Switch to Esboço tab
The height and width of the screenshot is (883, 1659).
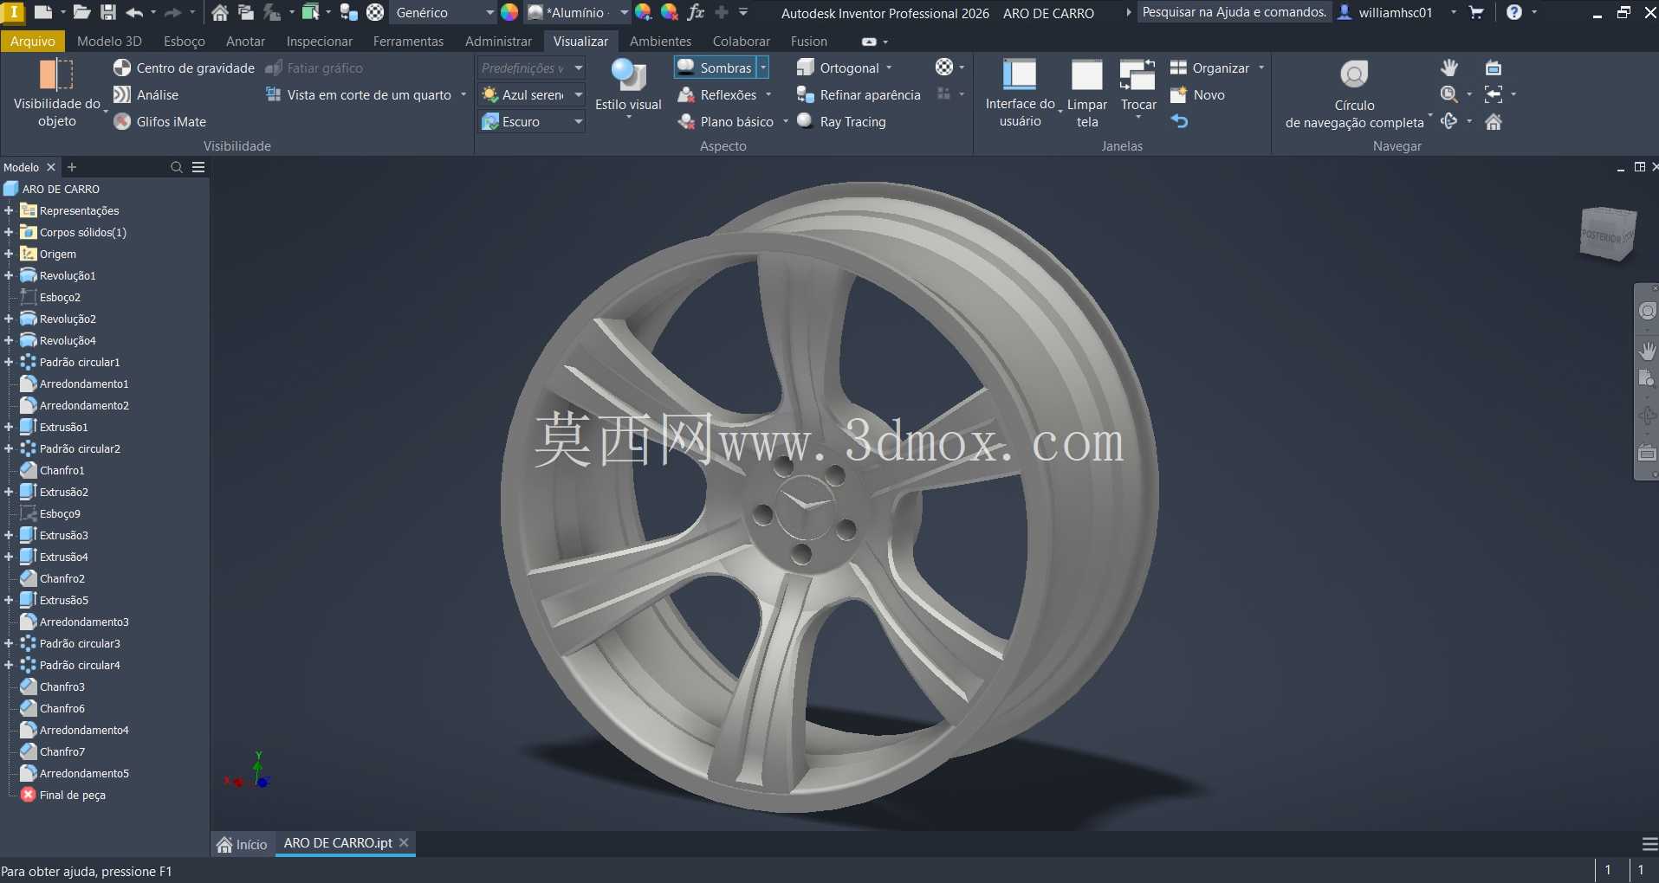tap(185, 41)
